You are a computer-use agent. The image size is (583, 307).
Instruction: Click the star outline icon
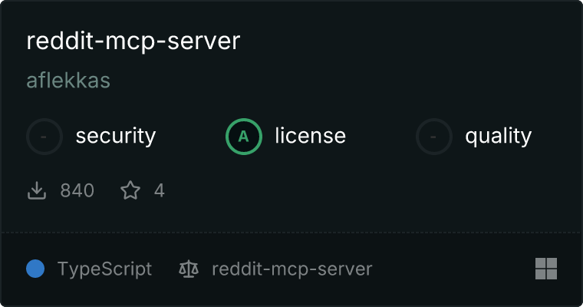(x=130, y=190)
